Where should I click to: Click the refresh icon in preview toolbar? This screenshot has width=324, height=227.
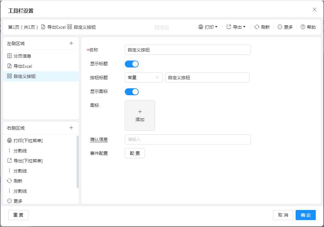tap(257, 27)
